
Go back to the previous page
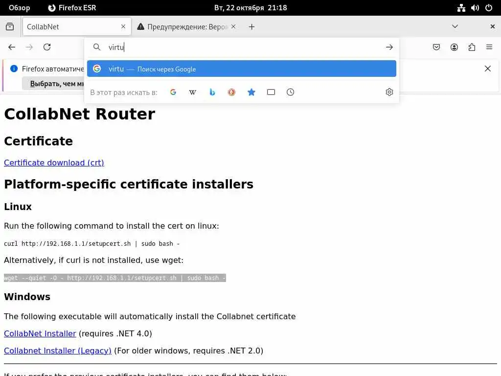click(12, 47)
